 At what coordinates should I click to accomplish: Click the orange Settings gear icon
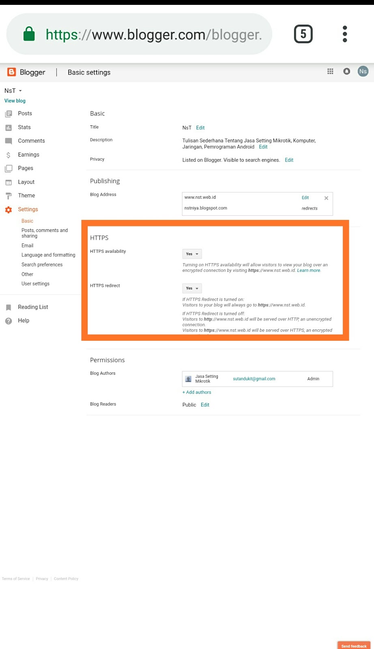tap(9, 210)
